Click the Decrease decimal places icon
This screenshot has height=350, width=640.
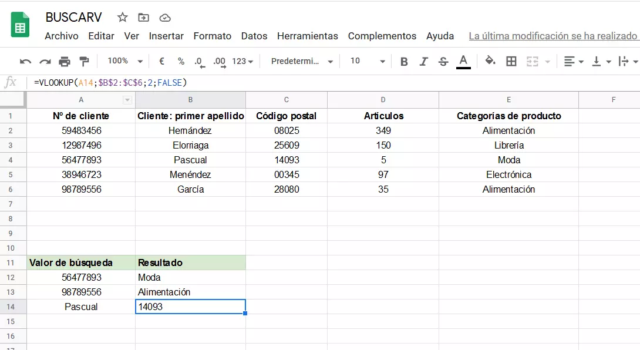(x=200, y=61)
